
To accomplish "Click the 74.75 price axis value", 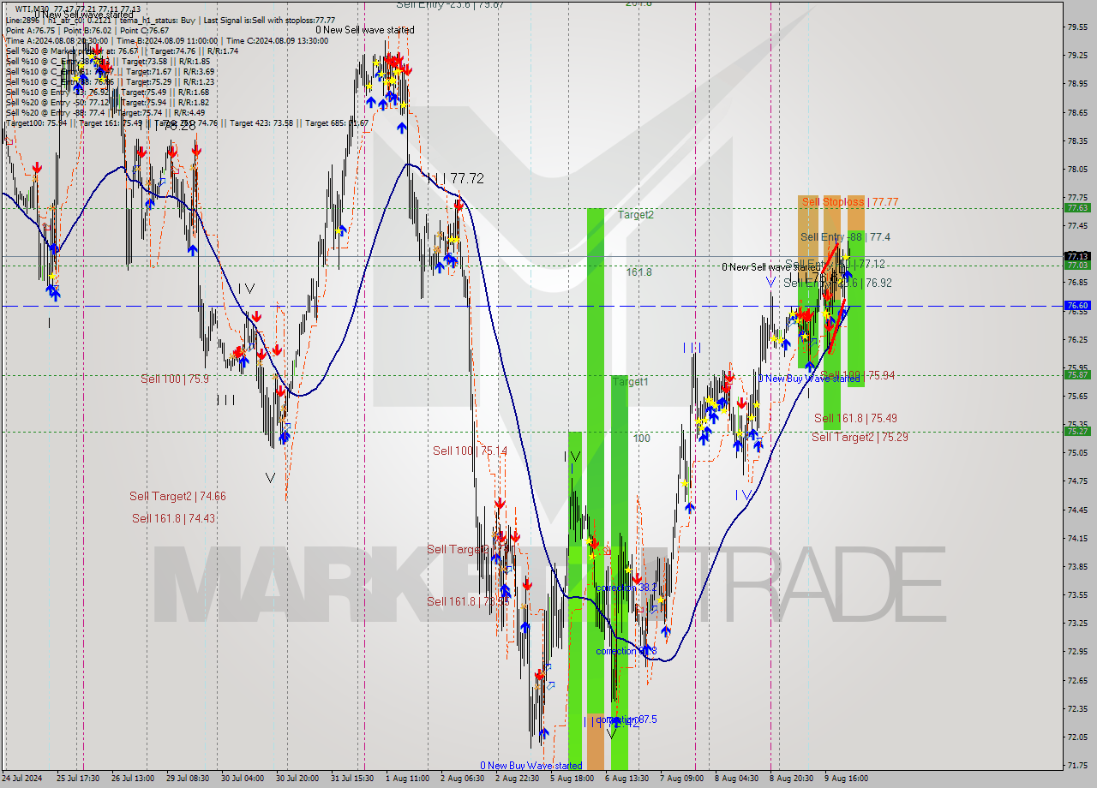I will click(x=1077, y=481).
